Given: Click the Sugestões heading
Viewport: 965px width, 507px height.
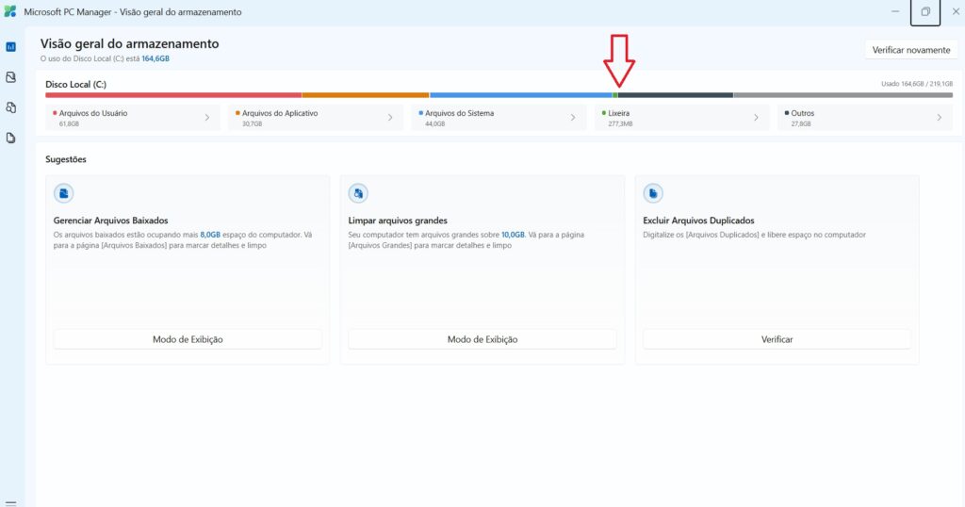Looking at the screenshot, I should pyautogui.click(x=66, y=159).
